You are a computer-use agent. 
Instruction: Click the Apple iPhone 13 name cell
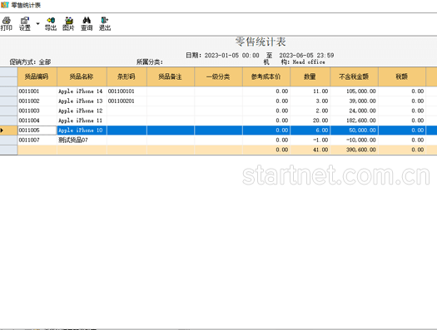pos(82,101)
